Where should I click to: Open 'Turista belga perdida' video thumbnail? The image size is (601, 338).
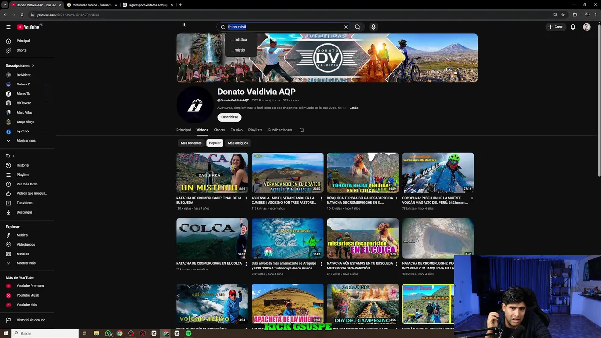pyautogui.click(x=362, y=173)
